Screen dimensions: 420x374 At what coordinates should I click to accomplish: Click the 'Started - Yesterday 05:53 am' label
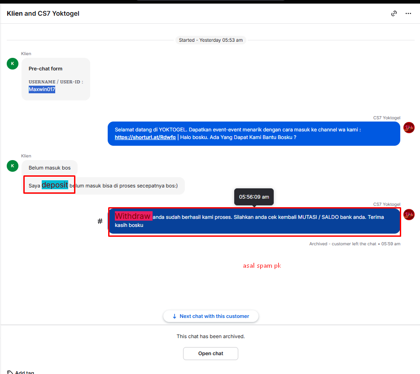pyautogui.click(x=211, y=40)
